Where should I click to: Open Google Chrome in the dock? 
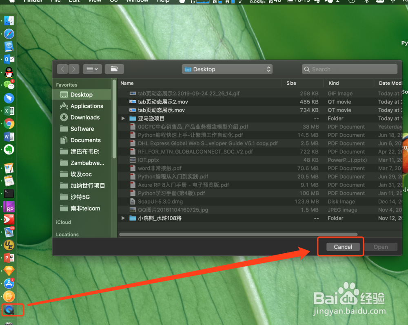[x=9, y=124]
